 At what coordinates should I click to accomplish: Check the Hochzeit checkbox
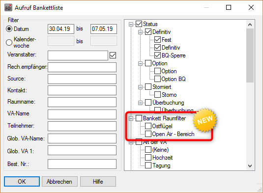point(148,157)
